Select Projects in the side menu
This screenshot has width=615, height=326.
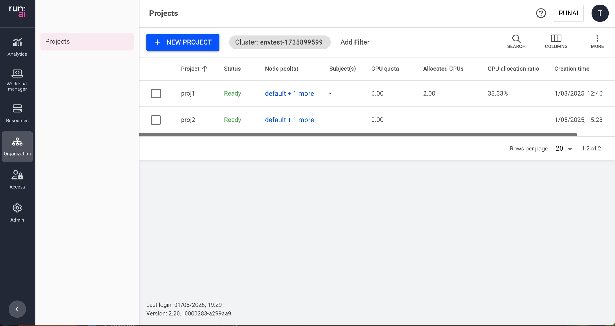(87, 42)
